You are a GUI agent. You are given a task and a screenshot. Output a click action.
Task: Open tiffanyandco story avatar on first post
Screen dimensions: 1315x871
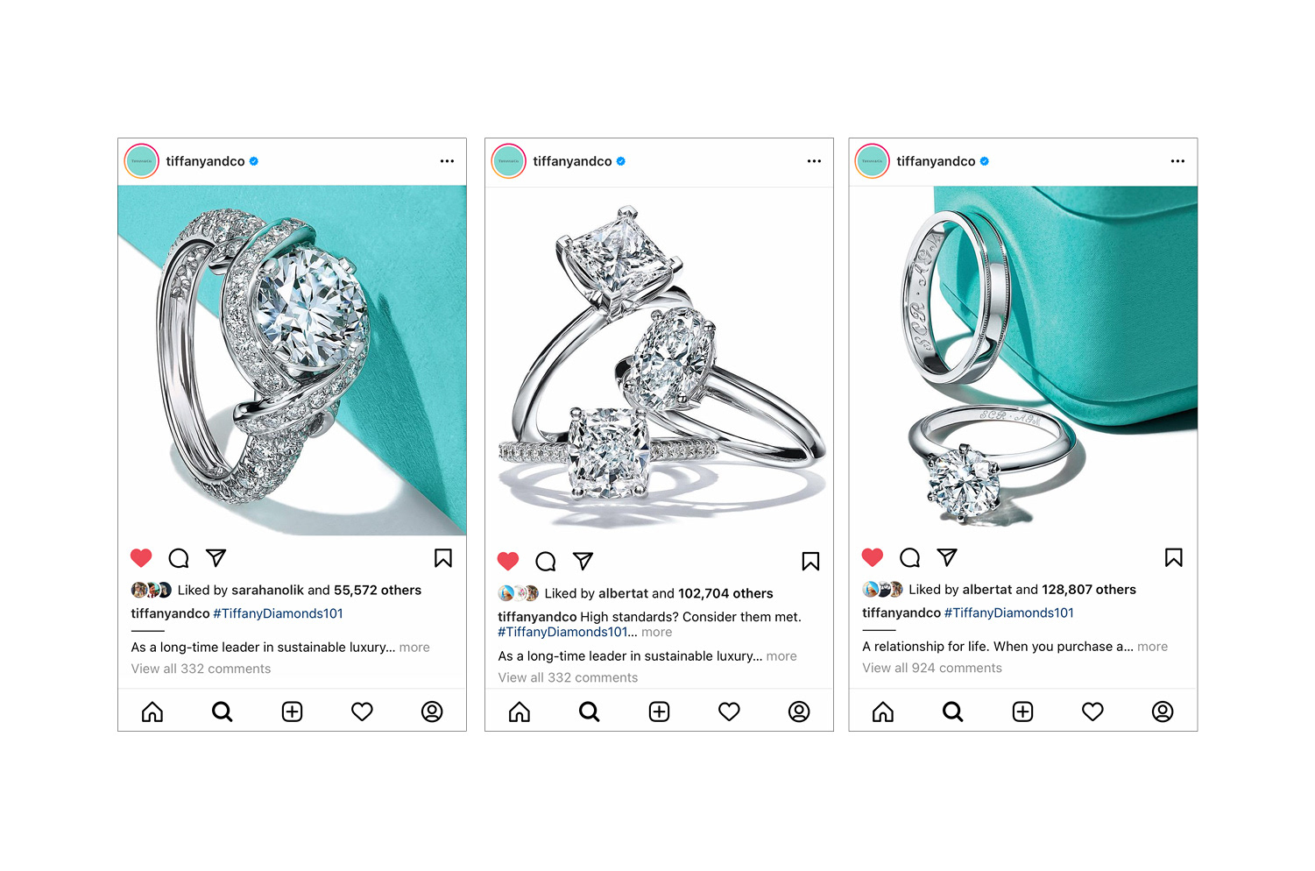click(142, 161)
